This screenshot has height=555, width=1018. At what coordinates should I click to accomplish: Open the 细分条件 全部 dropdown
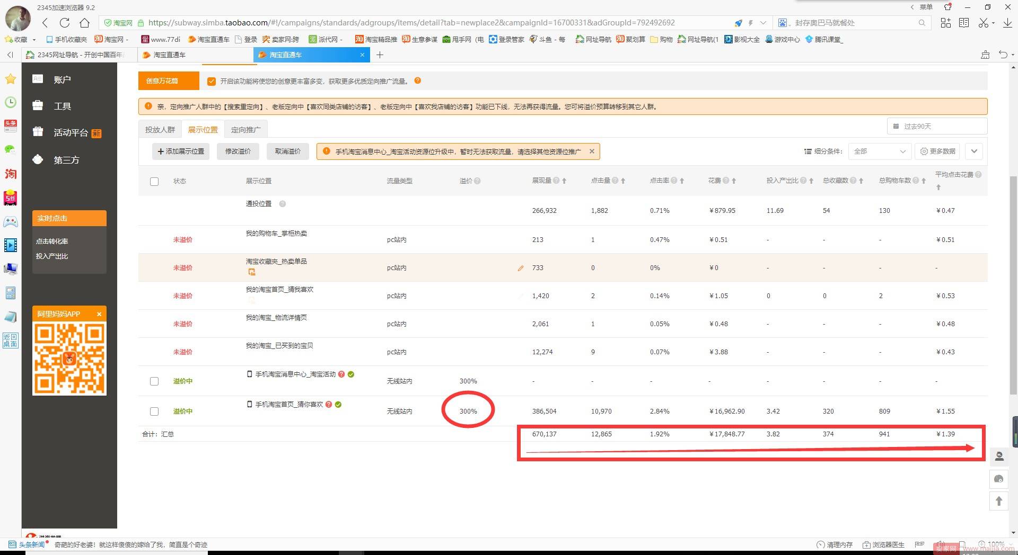(x=880, y=151)
